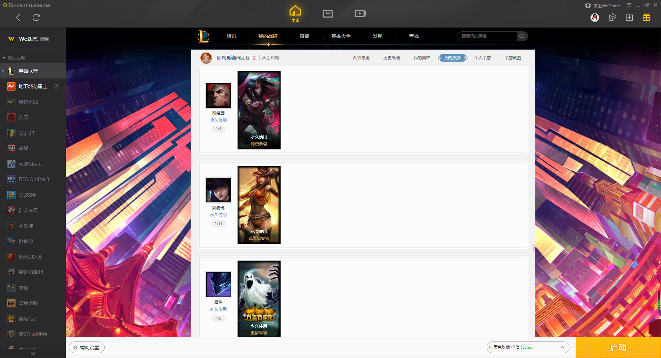Open 辅助设置 settings button
The image size is (661, 358).
point(87,348)
